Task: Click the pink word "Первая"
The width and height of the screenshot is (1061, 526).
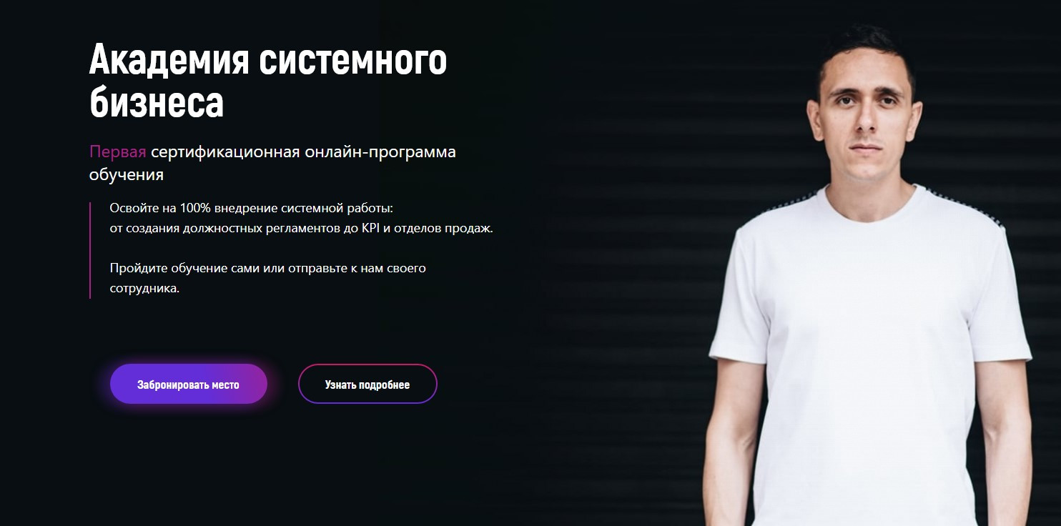Action: point(118,152)
